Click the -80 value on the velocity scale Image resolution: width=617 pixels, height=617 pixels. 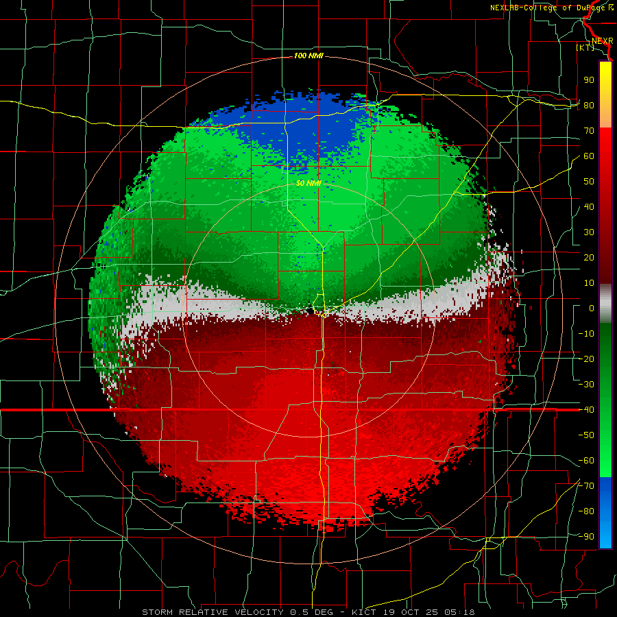click(x=586, y=511)
